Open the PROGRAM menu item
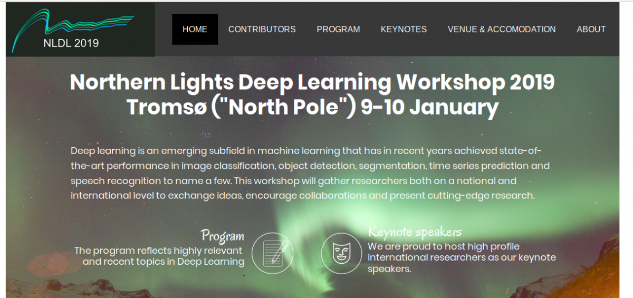Image resolution: width=633 pixels, height=298 pixels. (338, 30)
